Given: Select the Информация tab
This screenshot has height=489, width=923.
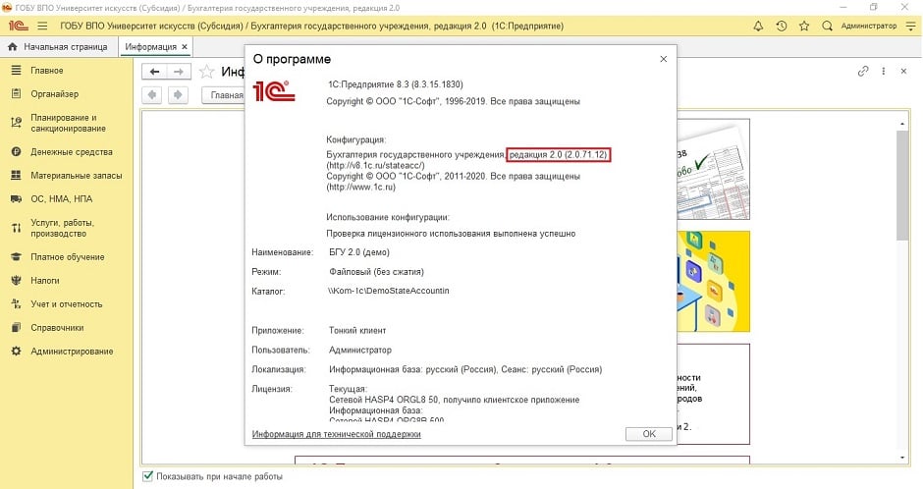Looking at the screenshot, I should coord(150,47).
